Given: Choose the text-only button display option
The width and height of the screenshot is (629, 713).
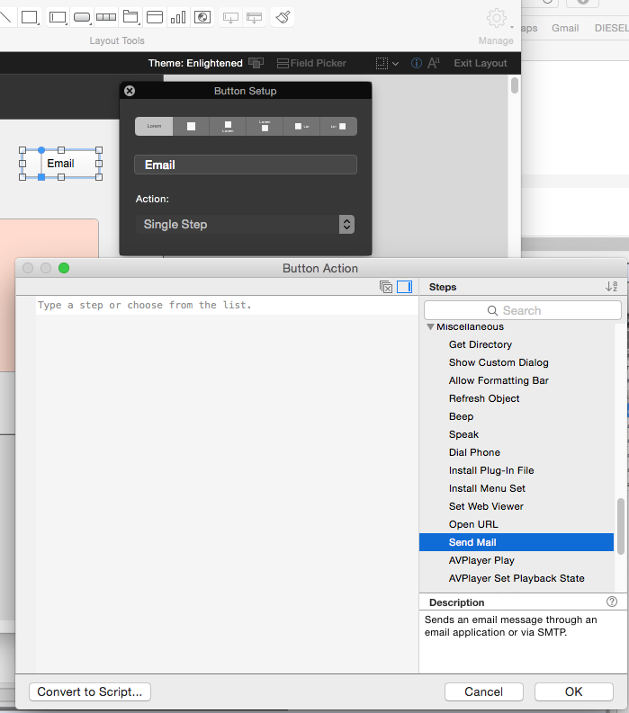Looking at the screenshot, I should 154,127.
